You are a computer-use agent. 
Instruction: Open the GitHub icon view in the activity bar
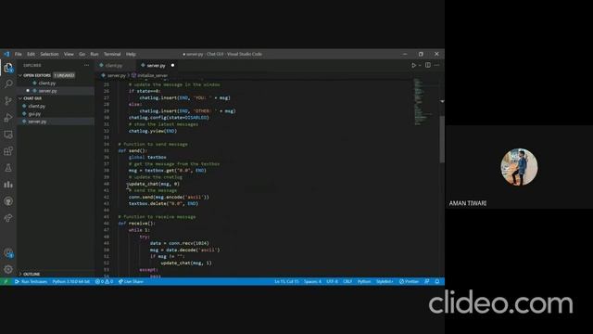pyautogui.click(x=8, y=201)
